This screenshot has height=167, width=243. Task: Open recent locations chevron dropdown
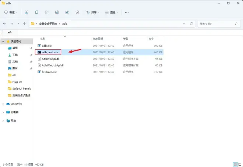click(18, 23)
